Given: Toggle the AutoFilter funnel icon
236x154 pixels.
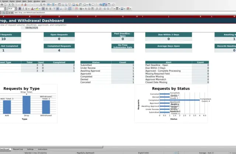Looking at the screenshot, I should point(69,5).
